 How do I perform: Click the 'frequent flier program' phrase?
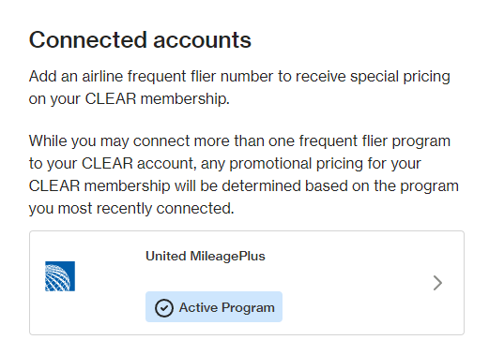pos(374,141)
